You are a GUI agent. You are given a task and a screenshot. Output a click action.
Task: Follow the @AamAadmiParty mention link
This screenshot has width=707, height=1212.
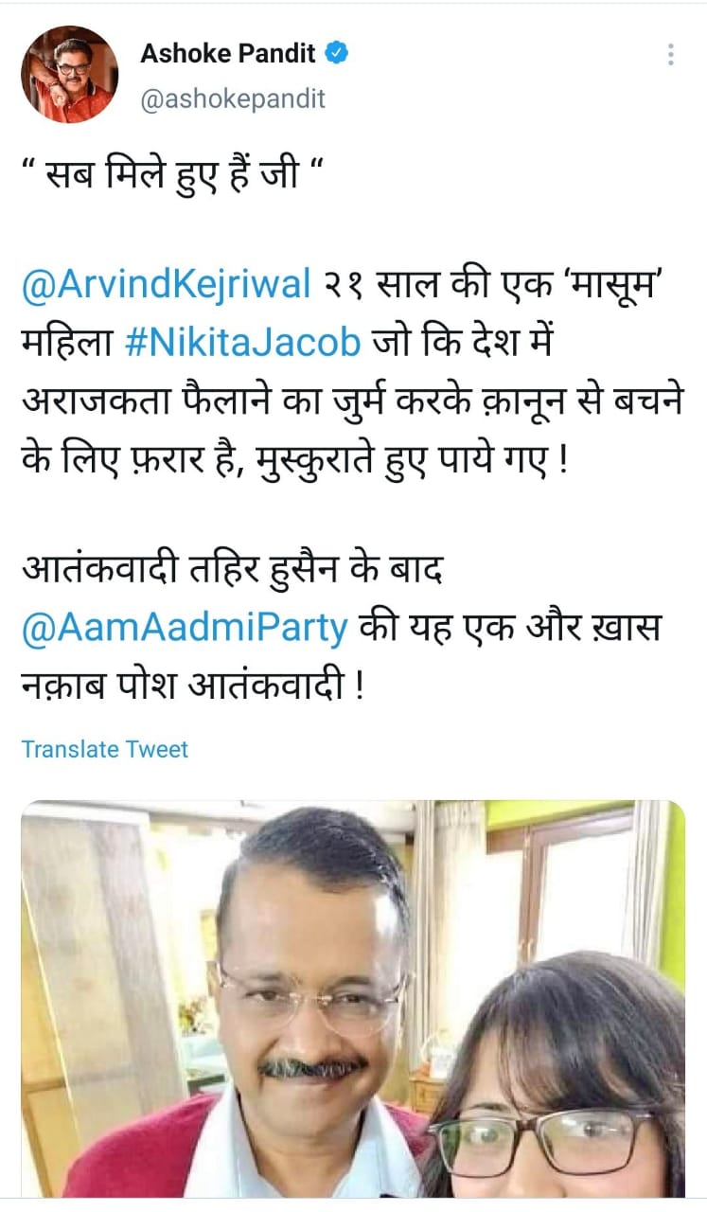[185, 627]
